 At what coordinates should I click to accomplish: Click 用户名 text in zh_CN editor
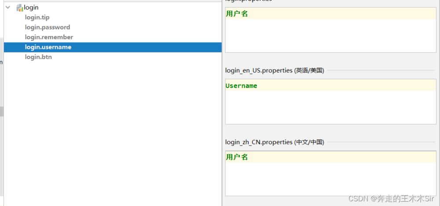237,157
